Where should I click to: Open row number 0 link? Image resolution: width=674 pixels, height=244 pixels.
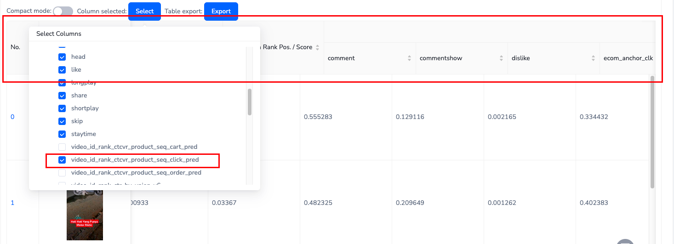click(x=12, y=117)
